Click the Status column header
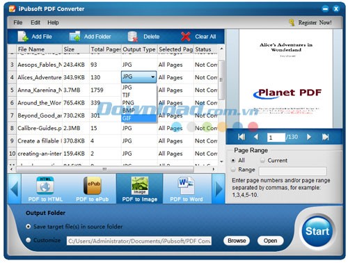Viewport: 348px width, 263px height. 206,49
